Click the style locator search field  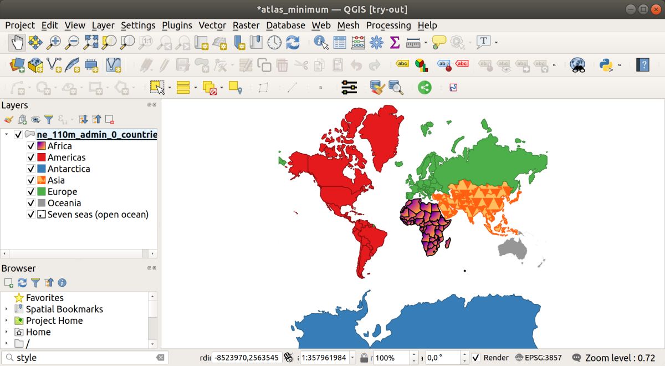point(84,358)
